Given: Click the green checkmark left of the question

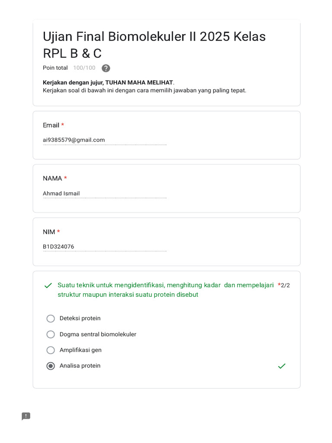Looking at the screenshot, I should point(48,286).
